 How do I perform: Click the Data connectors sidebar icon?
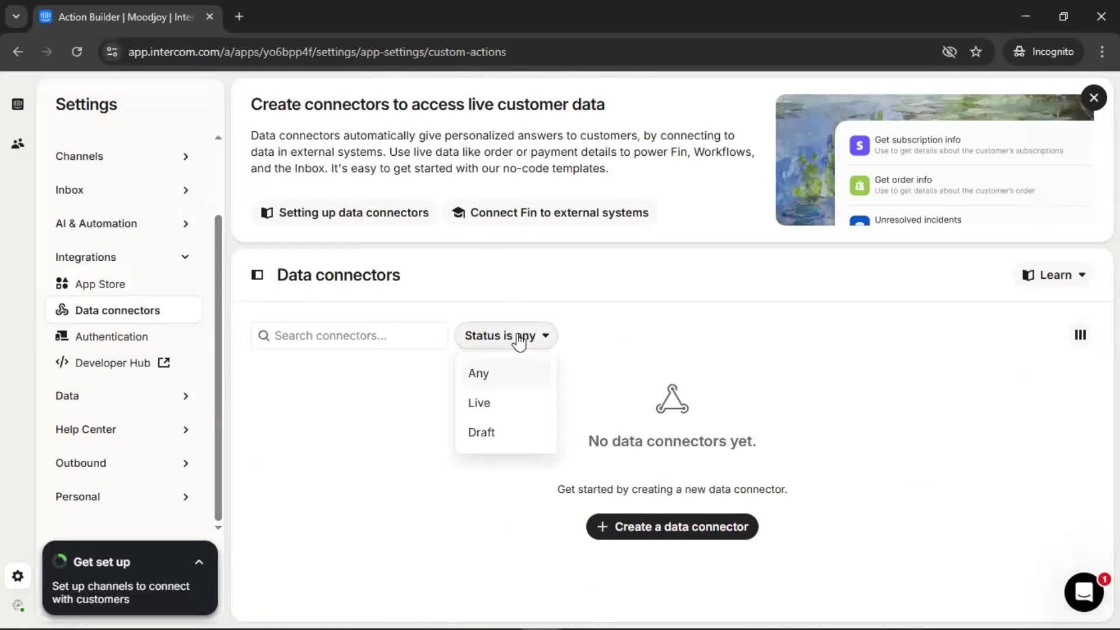62,310
